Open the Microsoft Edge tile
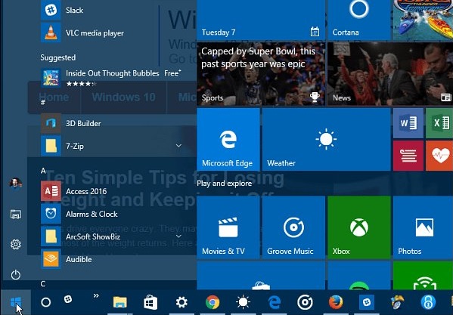The width and height of the screenshot is (453, 315). [228, 139]
